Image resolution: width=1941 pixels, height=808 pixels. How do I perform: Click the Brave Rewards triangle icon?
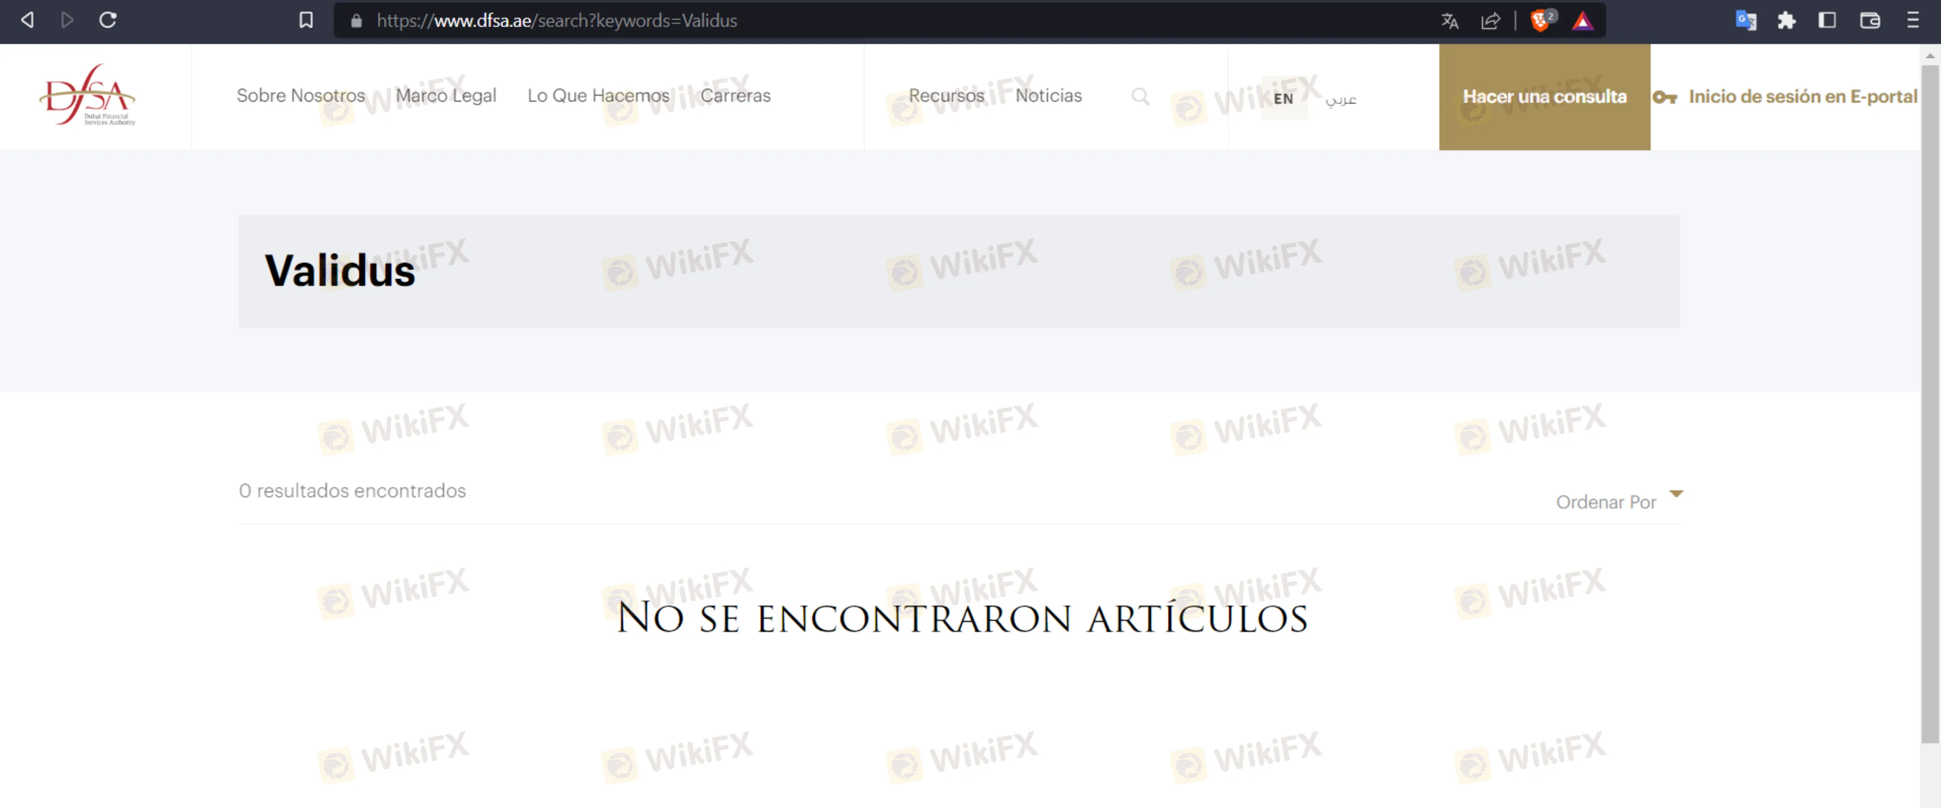click(1582, 21)
